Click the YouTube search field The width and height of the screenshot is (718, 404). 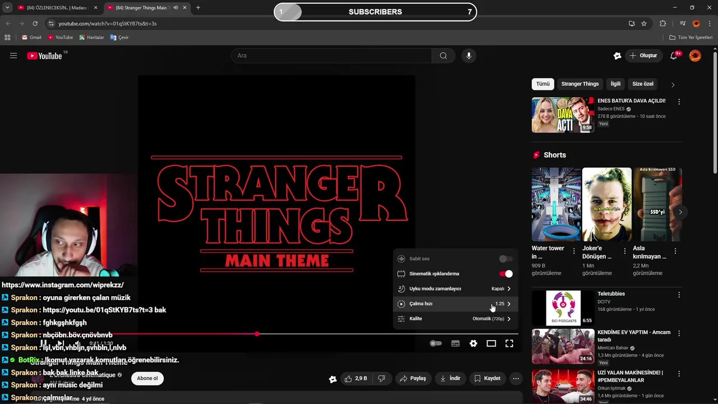pyautogui.click(x=332, y=56)
